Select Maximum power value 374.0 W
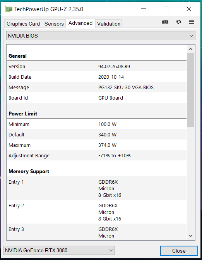This screenshot has height=260, width=202. pos(107,145)
